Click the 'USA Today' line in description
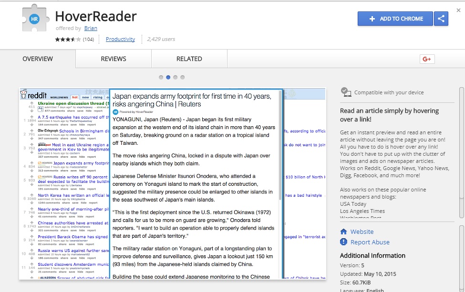This screenshot has height=292, width=465. coord(353,204)
